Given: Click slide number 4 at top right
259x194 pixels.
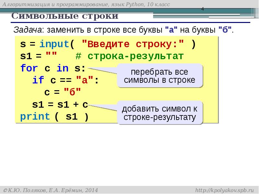Looking at the screenshot, I should pyautogui.click(x=202, y=9).
